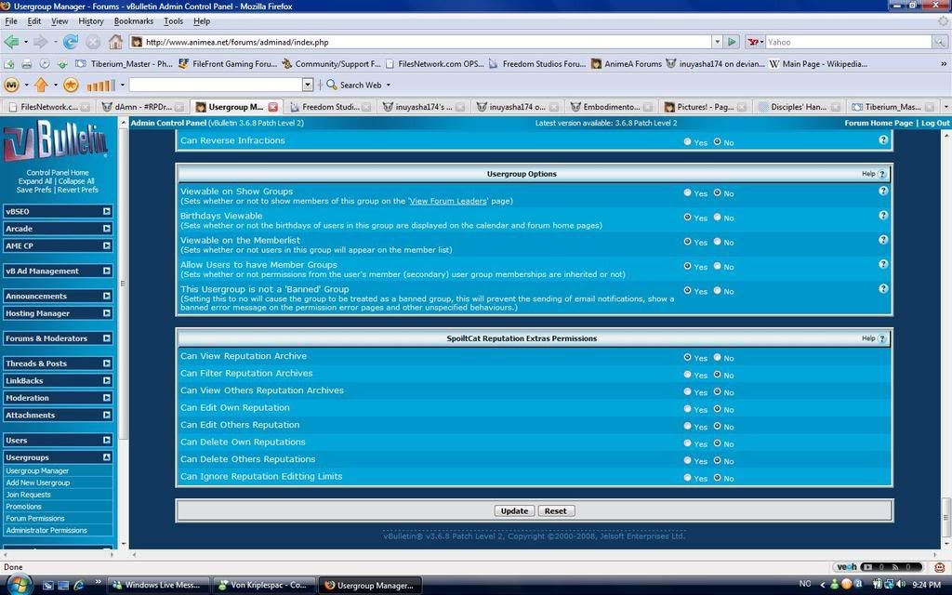The image size is (952, 595).
Task: Click the Reload page icon
Action: [x=71, y=42]
